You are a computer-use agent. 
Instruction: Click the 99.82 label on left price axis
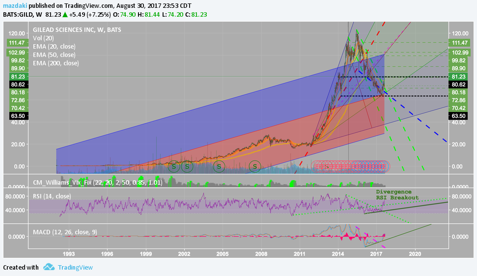18,60
